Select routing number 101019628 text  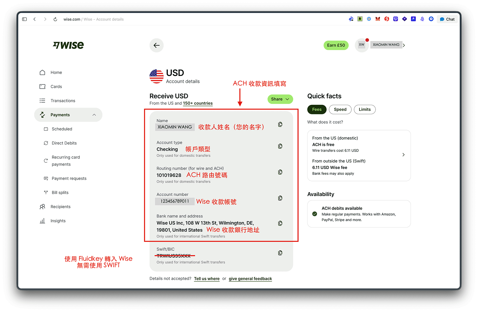pyautogui.click(x=169, y=175)
